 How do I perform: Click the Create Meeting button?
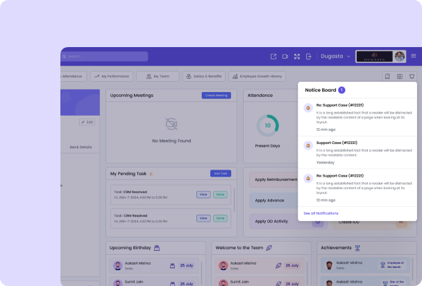pyautogui.click(x=217, y=96)
